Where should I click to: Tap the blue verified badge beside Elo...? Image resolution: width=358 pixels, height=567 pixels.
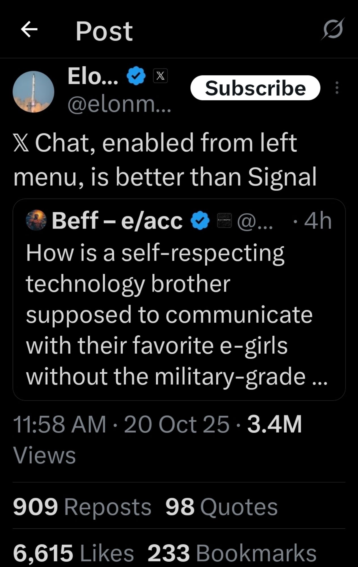click(x=136, y=76)
